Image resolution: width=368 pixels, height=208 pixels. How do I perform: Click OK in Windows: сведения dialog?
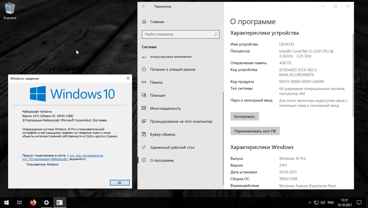[x=120, y=183]
